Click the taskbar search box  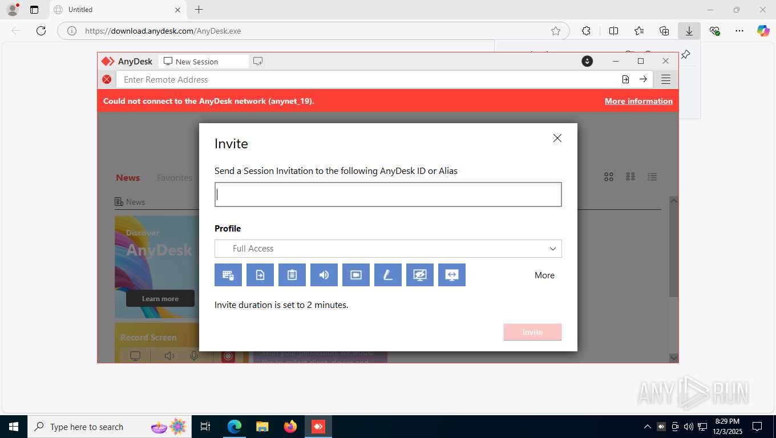(110, 427)
